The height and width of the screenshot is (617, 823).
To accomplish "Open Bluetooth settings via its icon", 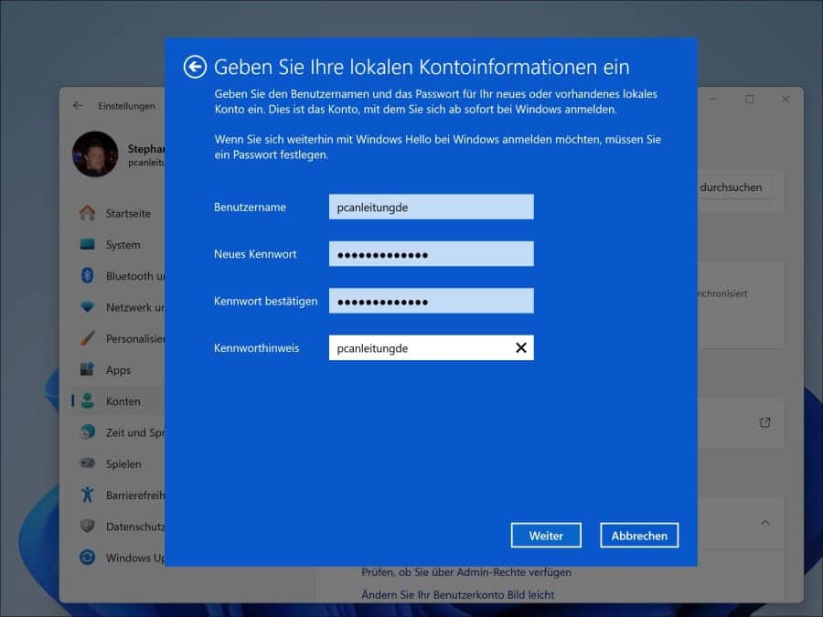I will (x=88, y=275).
